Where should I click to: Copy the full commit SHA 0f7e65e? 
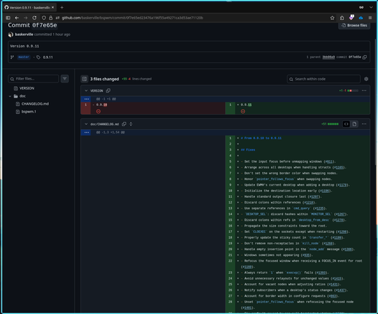365,57
